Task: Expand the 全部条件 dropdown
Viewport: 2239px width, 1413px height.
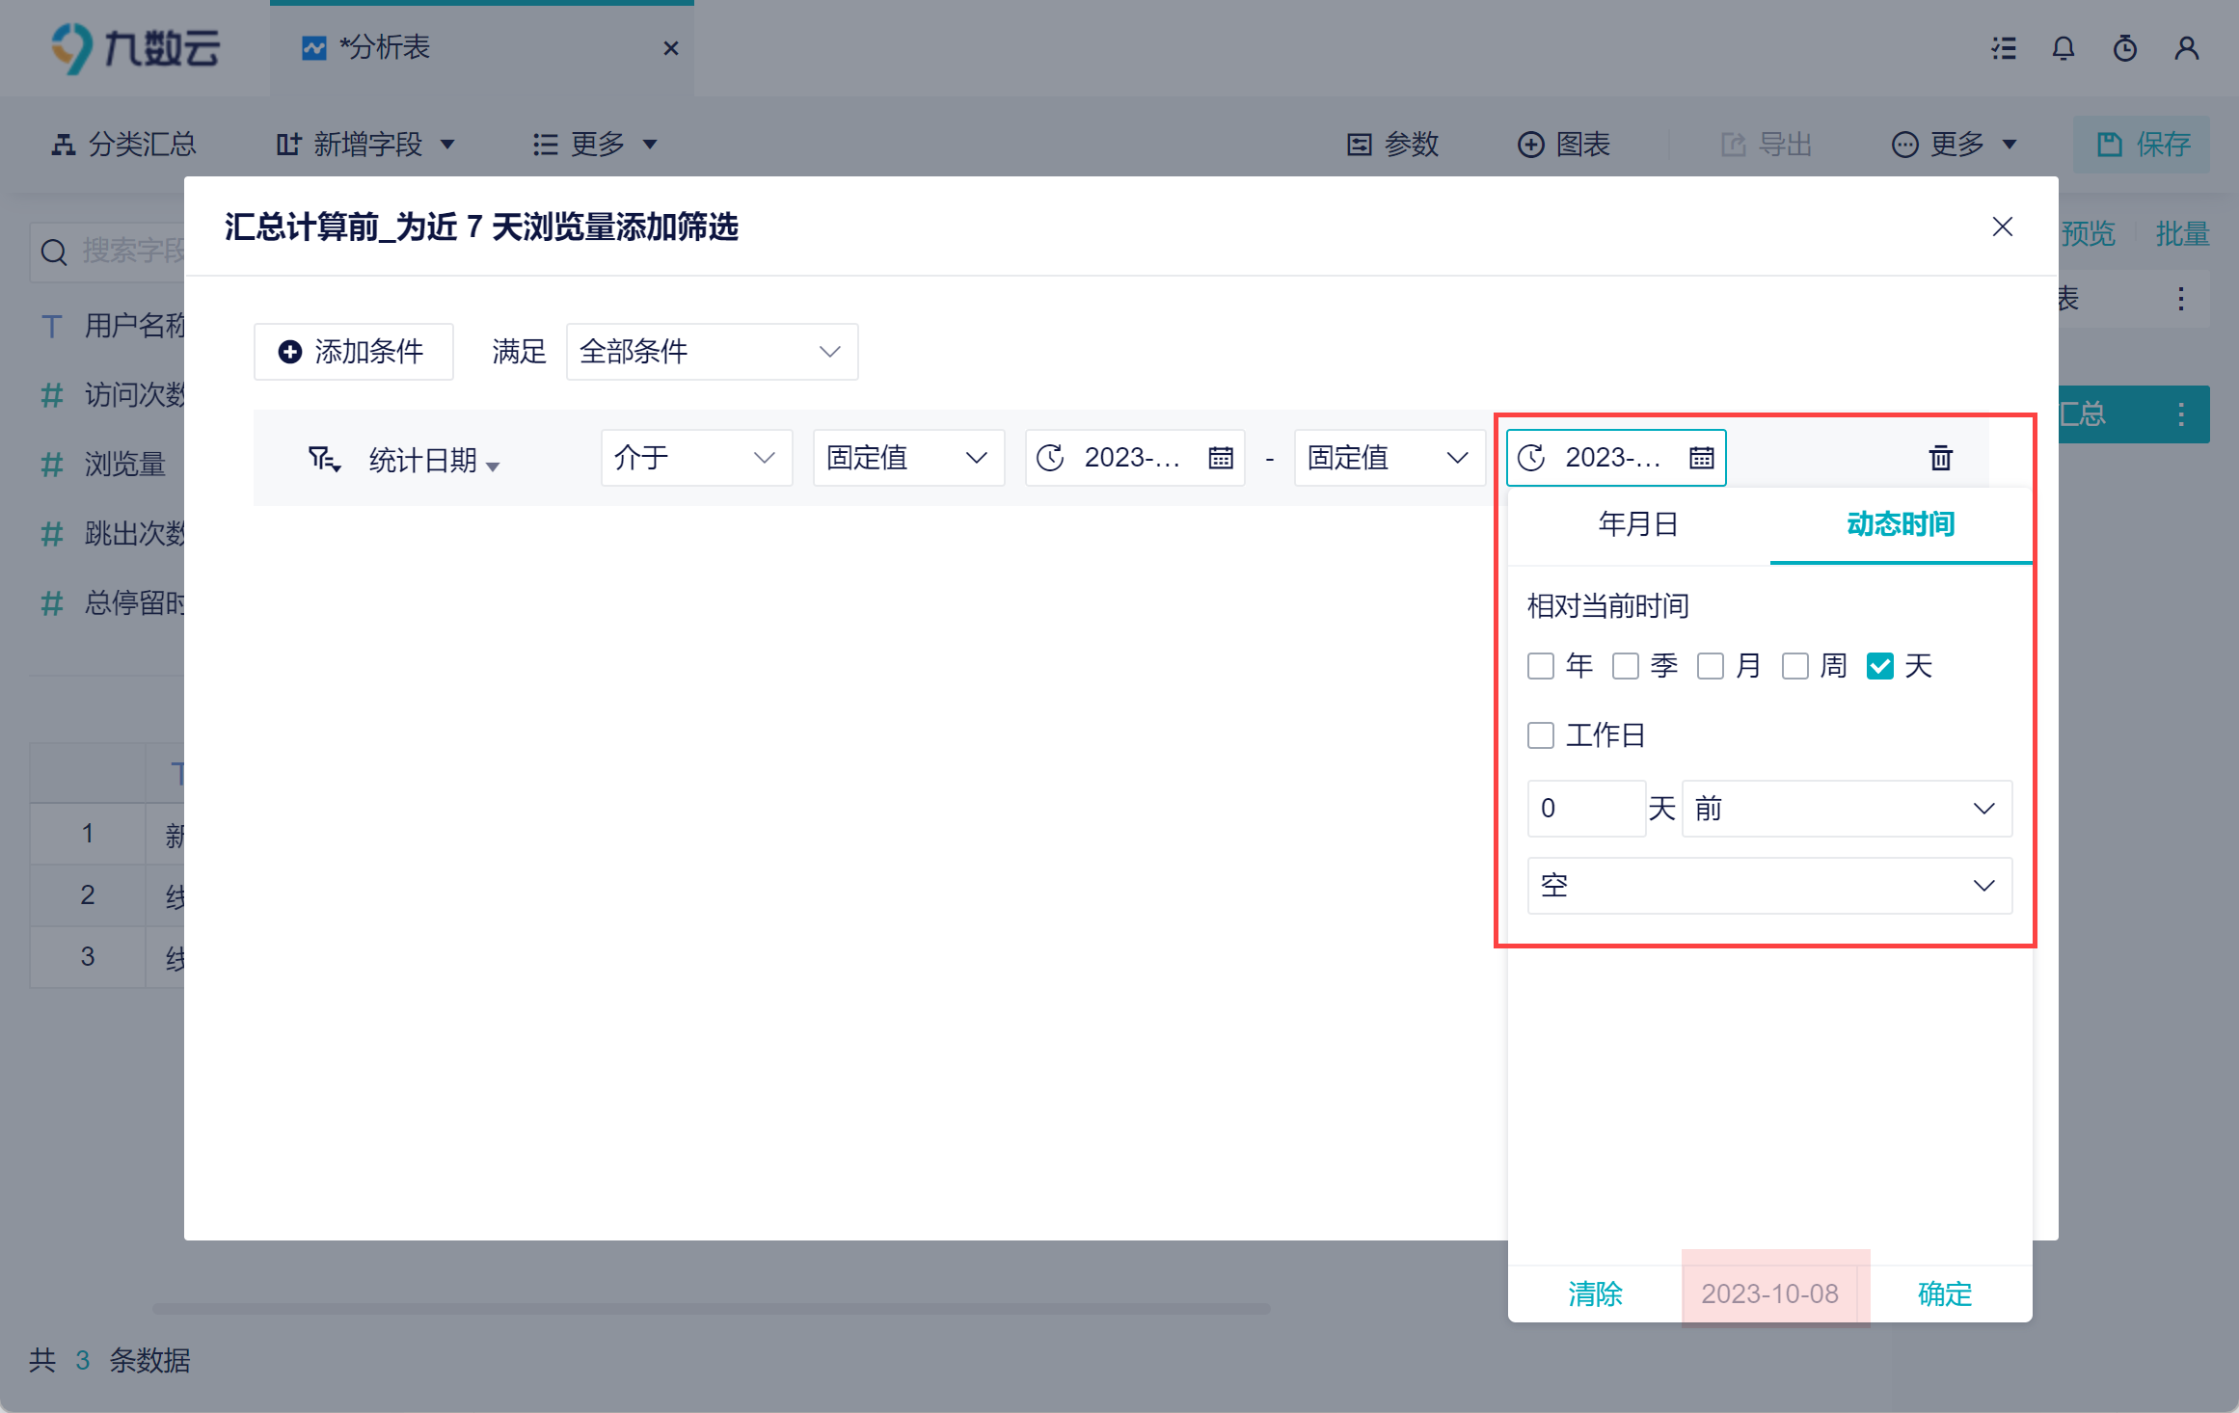Action: coord(712,352)
